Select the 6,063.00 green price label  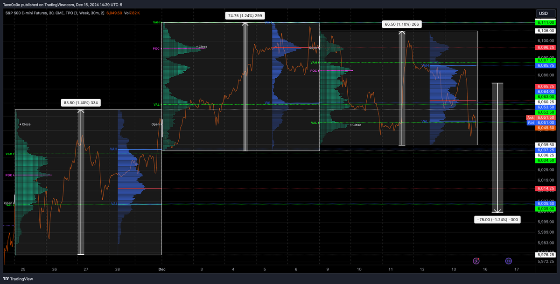tap(546, 97)
